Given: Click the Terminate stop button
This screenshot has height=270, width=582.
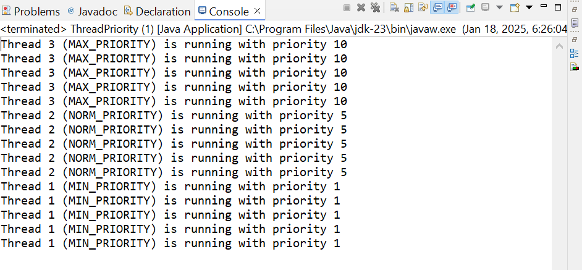Looking at the screenshot, I should click(347, 7).
